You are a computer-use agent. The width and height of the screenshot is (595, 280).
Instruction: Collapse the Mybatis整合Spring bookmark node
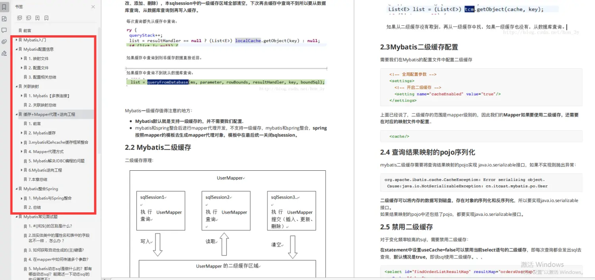click(16, 189)
